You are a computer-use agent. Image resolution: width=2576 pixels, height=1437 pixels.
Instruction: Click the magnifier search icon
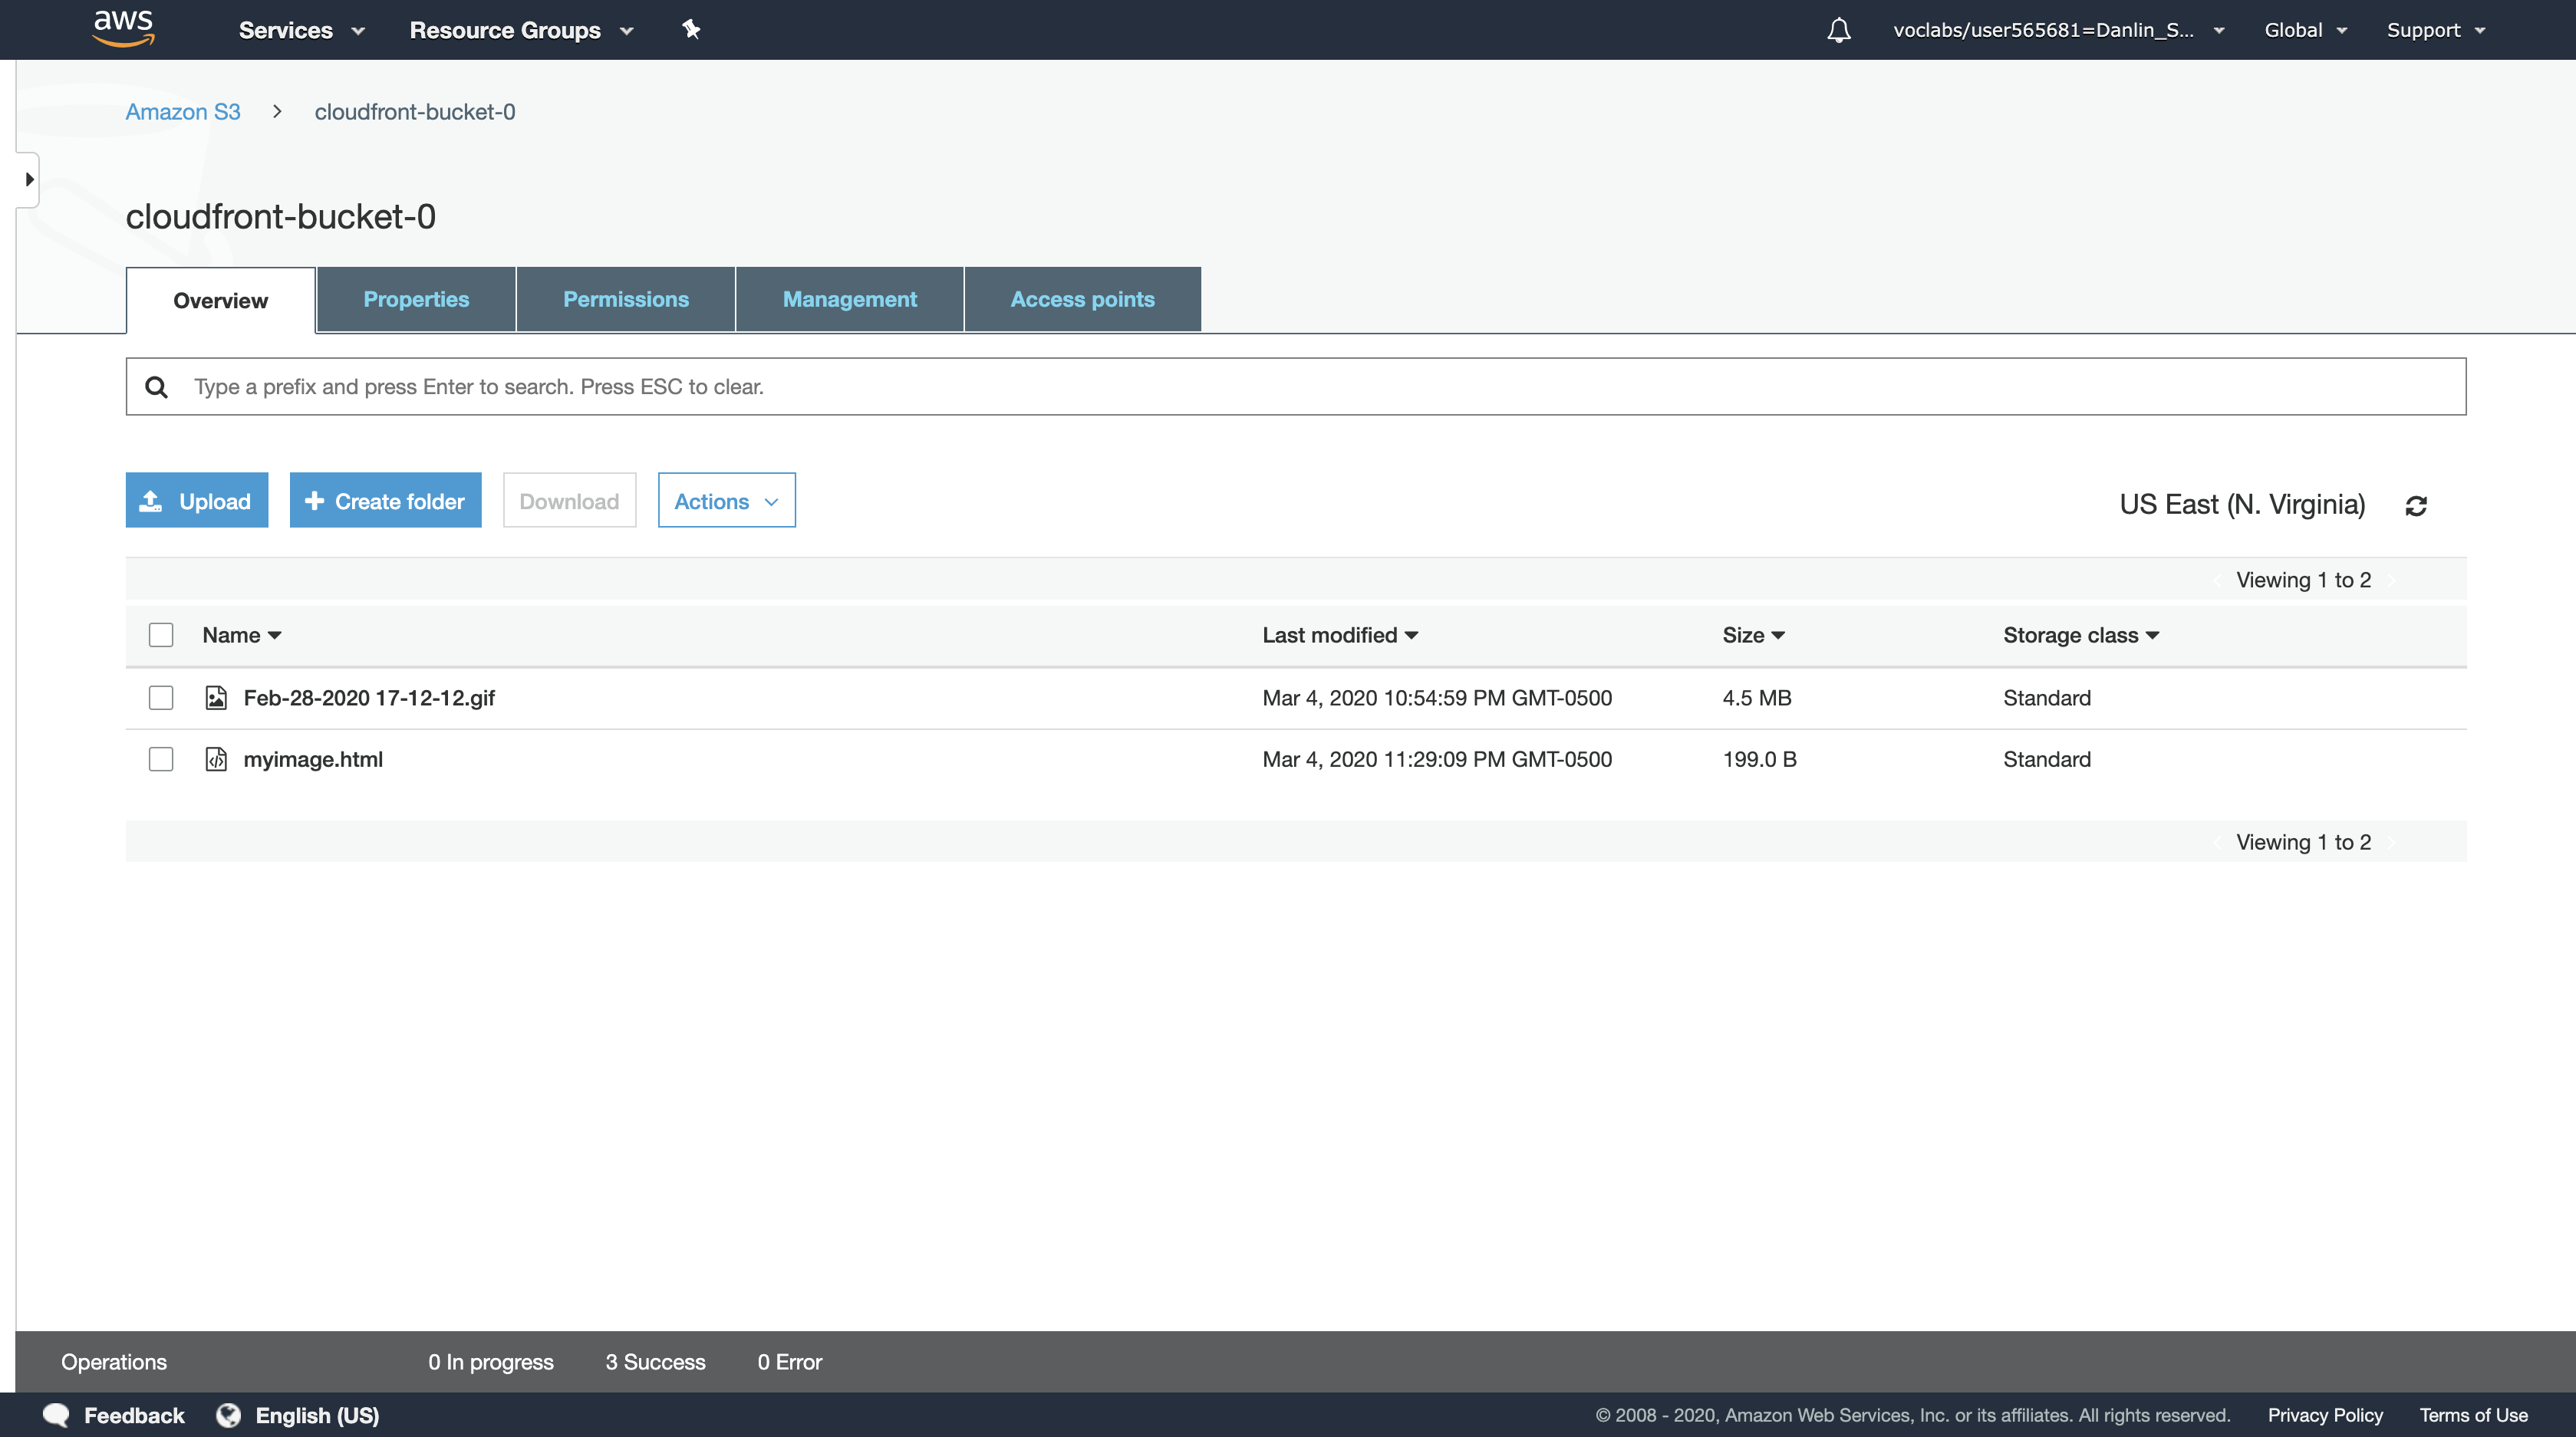(x=156, y=386)
